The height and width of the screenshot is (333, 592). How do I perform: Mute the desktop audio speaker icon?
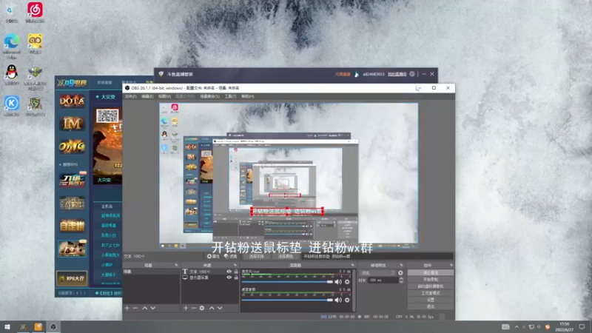click(x=338, y=300)
